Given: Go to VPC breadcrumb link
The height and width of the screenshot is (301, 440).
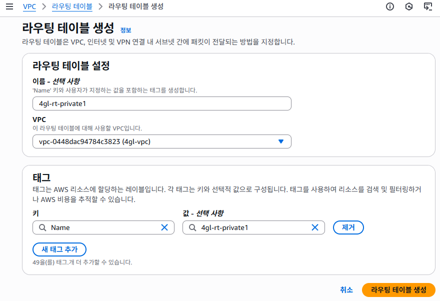Looking at the screenshot, I should 29,6.
